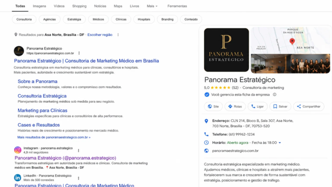Screen dimensions: 332x187
Task: Click the Site button
Action: click(213, 106)
